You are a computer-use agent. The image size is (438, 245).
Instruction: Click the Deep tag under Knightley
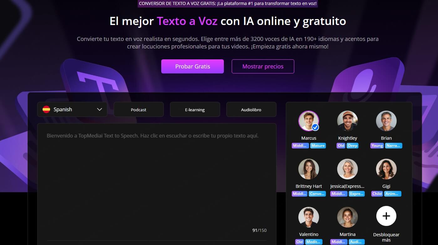(x=353, y=146)
